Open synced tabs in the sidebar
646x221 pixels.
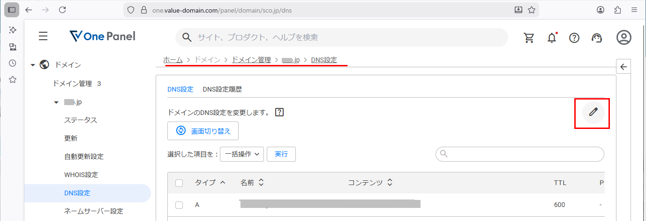pos(13,47)
